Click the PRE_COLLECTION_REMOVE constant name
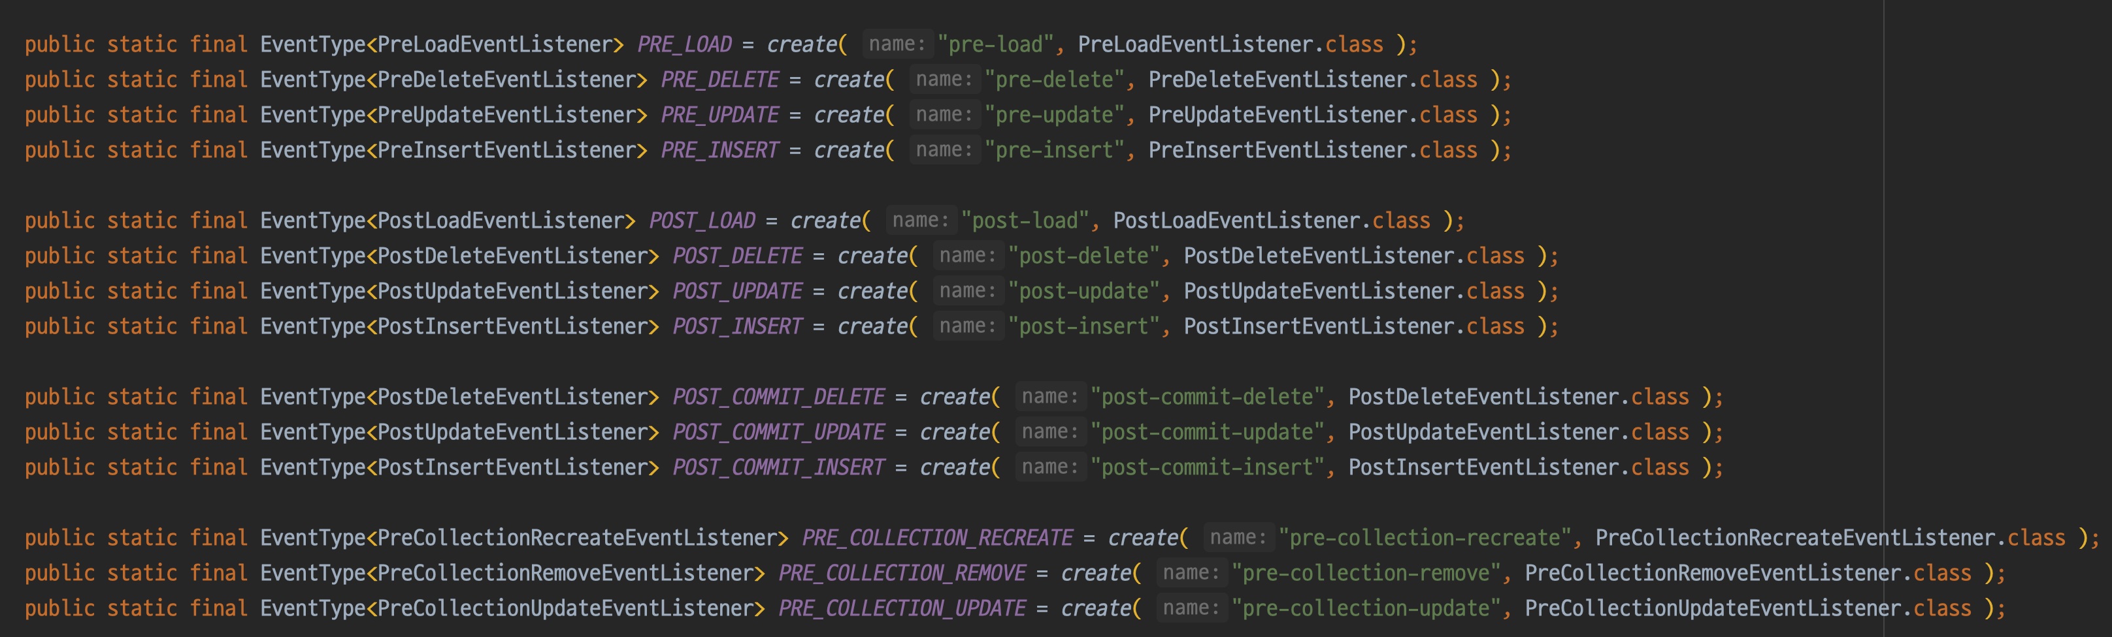 point(902,572)
